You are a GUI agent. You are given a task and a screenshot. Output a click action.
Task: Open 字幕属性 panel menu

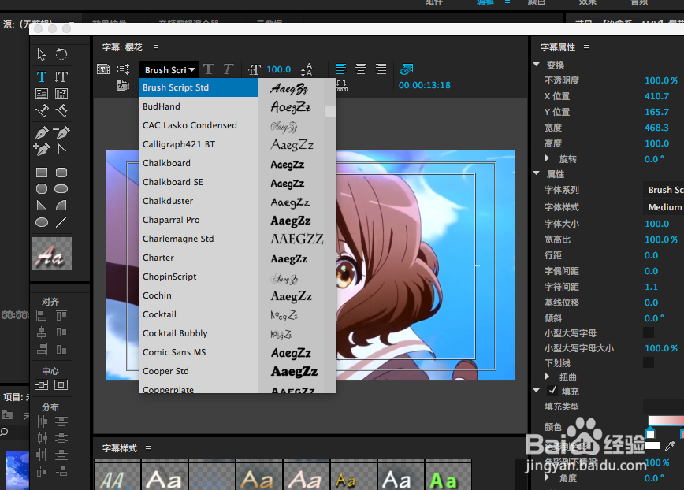[585, 47]
